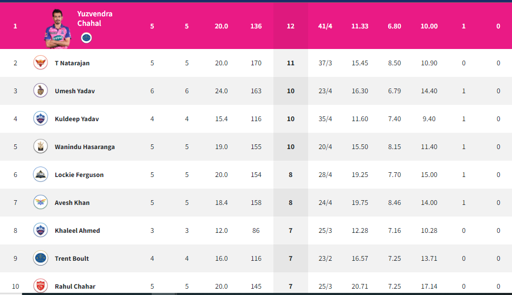Click the team badge under Yuzvendra Chahal's name

86,38
